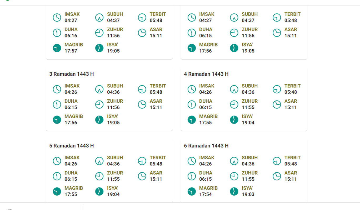Click the filled Isya' icon for 6 Ramadan
Image resolution: width=360 pixels, height=210 pixels.
pos(234,191)
